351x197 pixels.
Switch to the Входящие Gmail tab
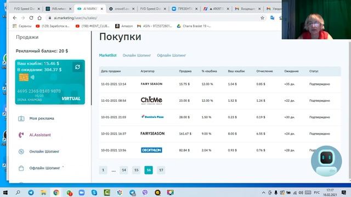248,9
